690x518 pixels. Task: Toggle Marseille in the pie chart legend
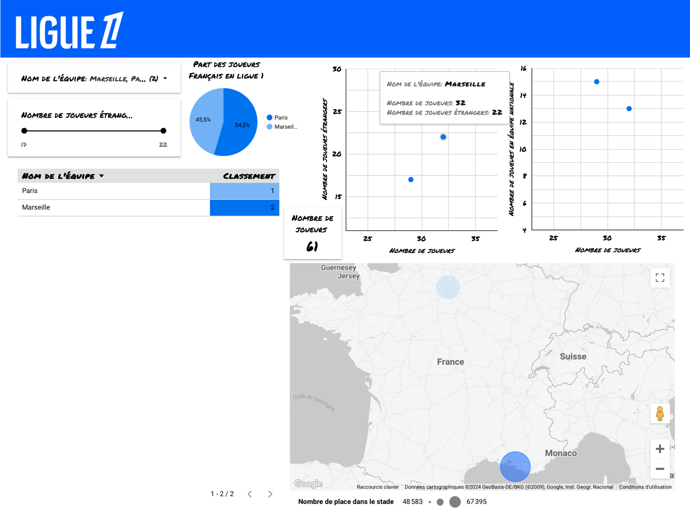(282, 127)
